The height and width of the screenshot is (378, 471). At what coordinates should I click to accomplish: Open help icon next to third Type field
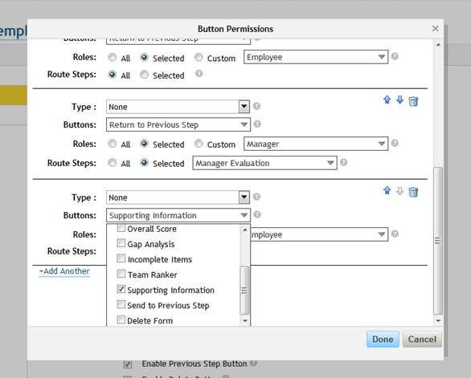click(256, 197)
